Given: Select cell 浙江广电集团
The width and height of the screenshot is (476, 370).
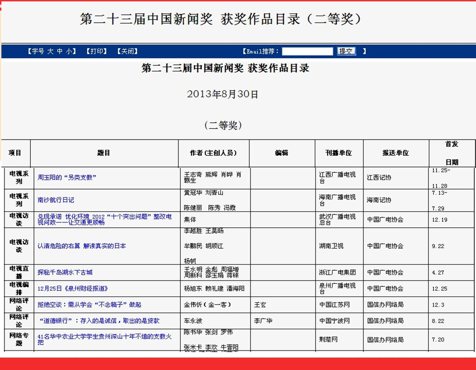Looking at the screenshot, I should pyautogui.click(x=339, y=272).
